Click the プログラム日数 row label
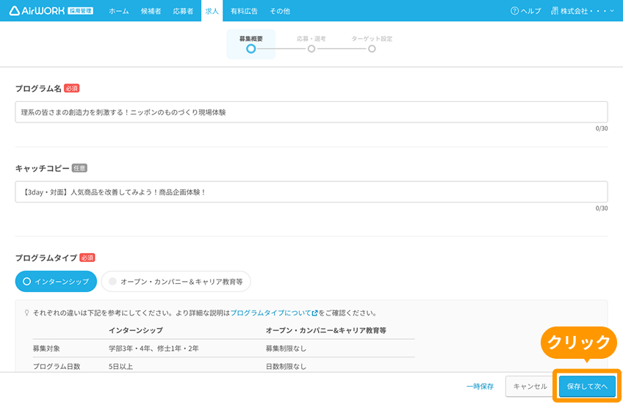 57,367
